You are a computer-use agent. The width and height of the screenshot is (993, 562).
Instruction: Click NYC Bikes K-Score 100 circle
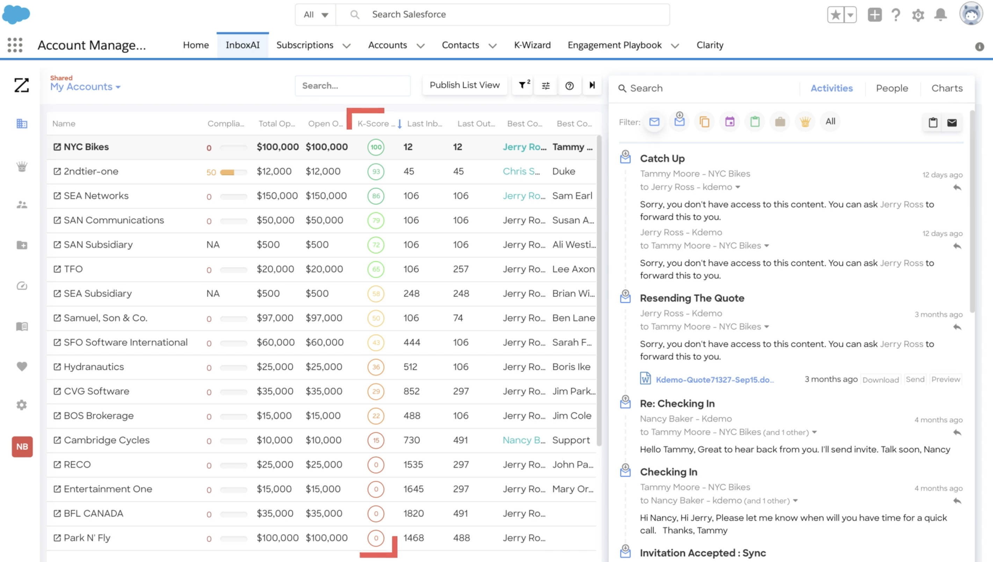375,147
